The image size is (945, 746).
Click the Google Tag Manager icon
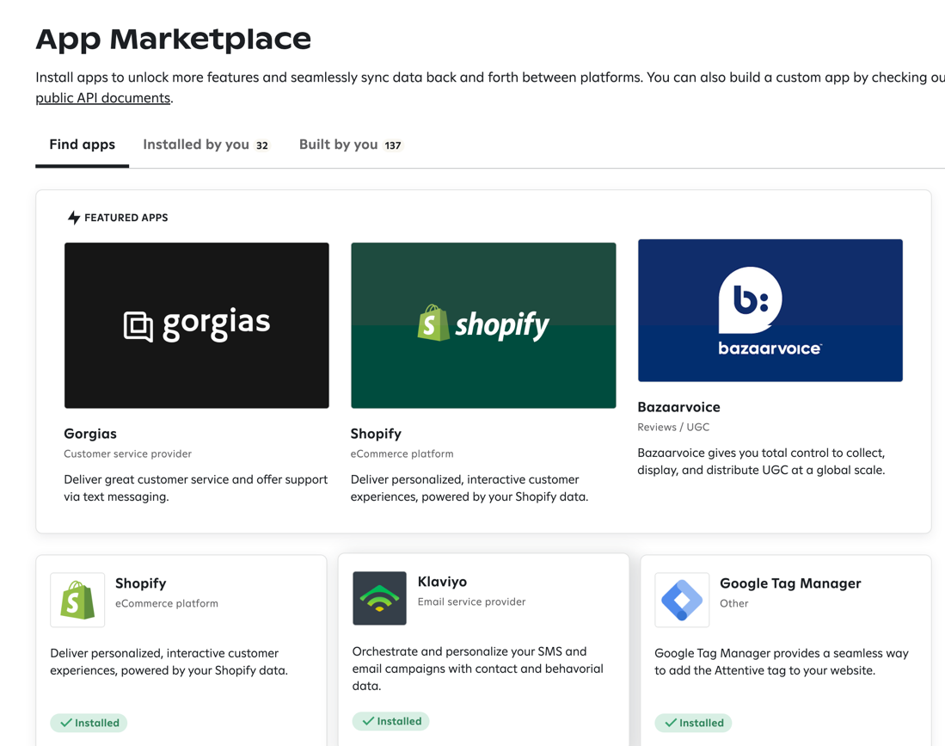coord(682,600)
